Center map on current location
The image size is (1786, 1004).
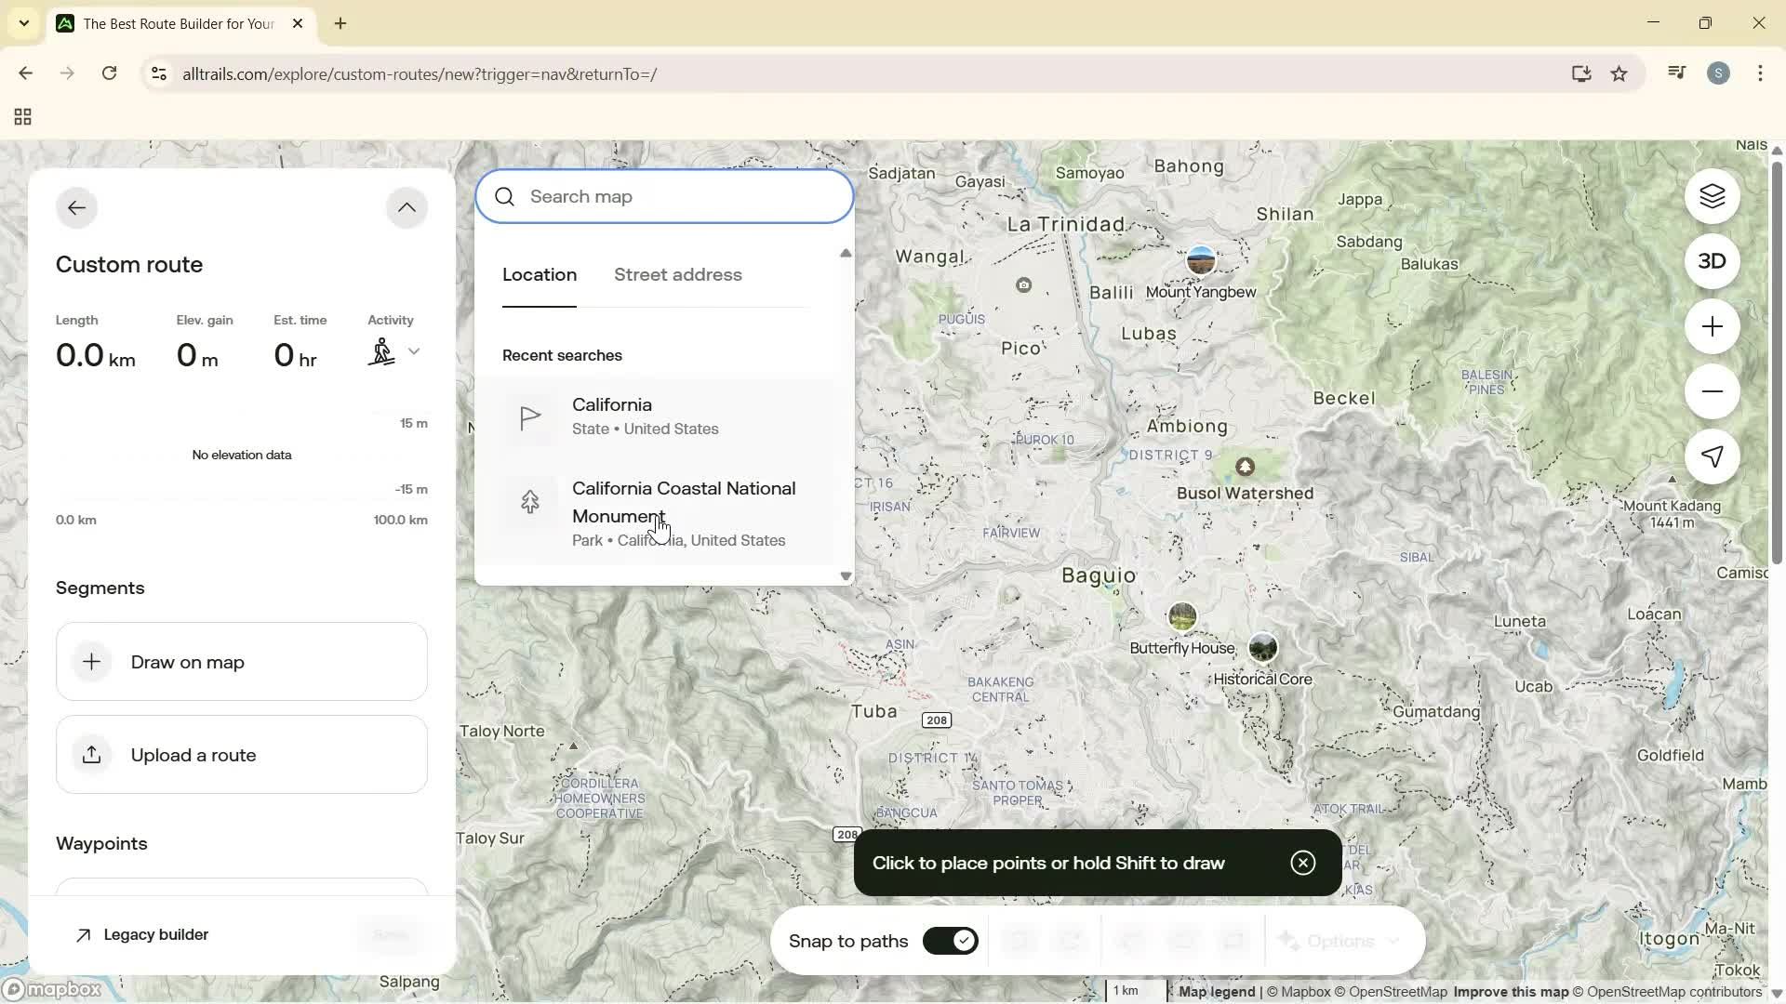(1713, 456)
